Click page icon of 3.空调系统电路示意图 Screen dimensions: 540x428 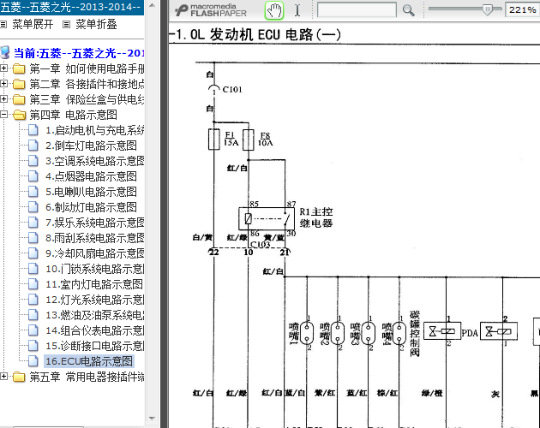pos(33,161)
